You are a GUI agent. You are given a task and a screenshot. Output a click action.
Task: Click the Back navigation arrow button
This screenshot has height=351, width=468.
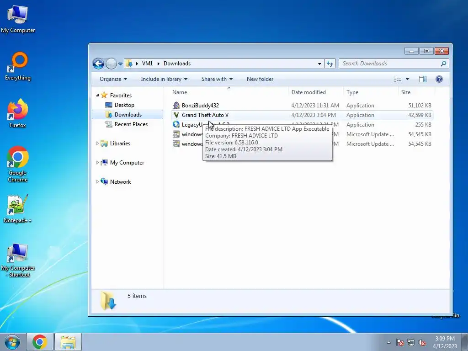pyautogui.click(x=99, y=64)
